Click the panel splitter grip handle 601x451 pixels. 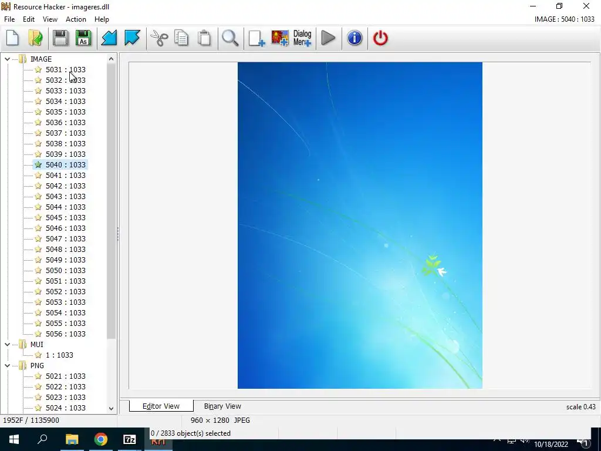tap(118, 234)
